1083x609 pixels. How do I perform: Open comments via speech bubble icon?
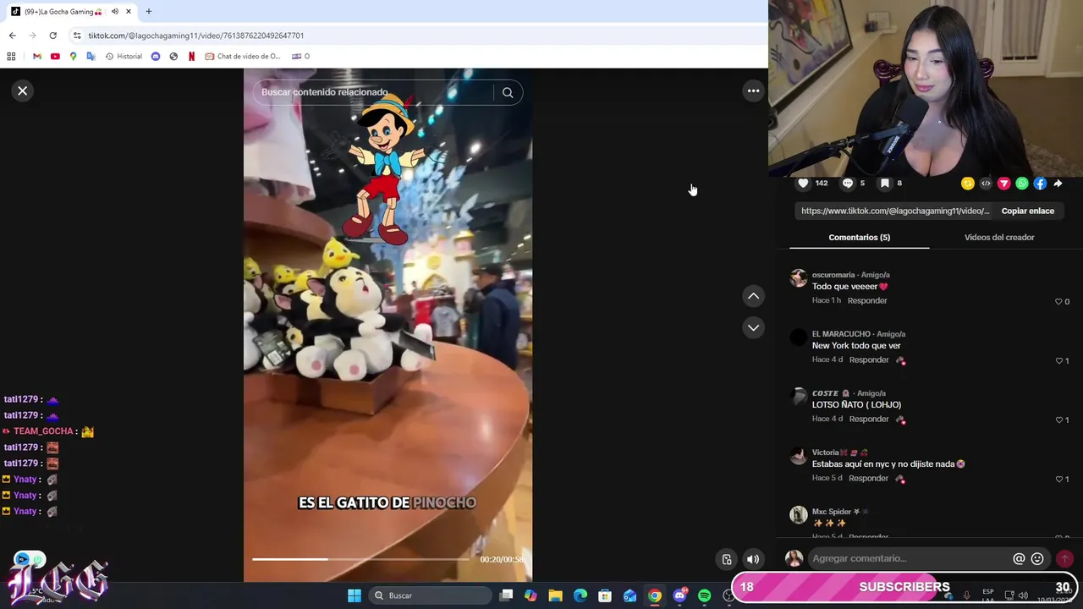tap(847, 183)
